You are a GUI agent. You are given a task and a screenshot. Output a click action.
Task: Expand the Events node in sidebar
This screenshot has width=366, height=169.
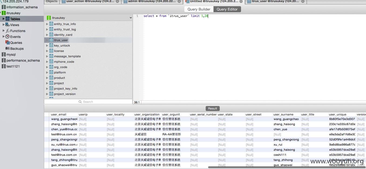(4, 37)
